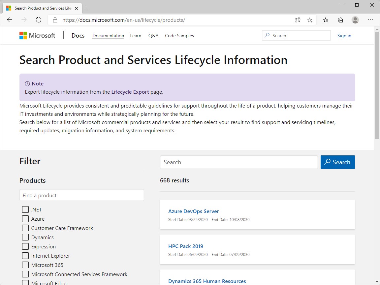
Task: Select the Internet Explorer checkbox
Action: click(25, 256)
